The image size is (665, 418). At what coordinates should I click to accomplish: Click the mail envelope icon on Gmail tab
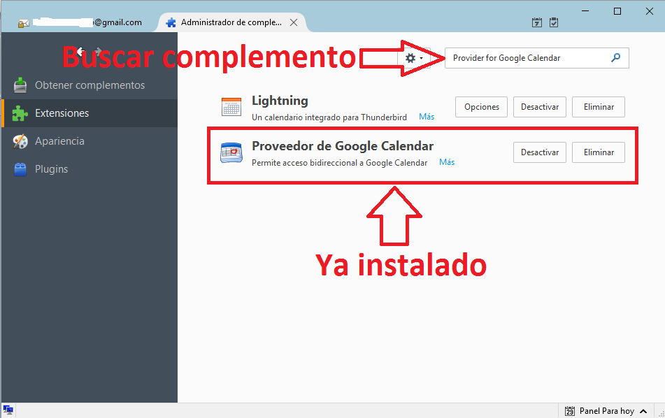tap(23, 23)
